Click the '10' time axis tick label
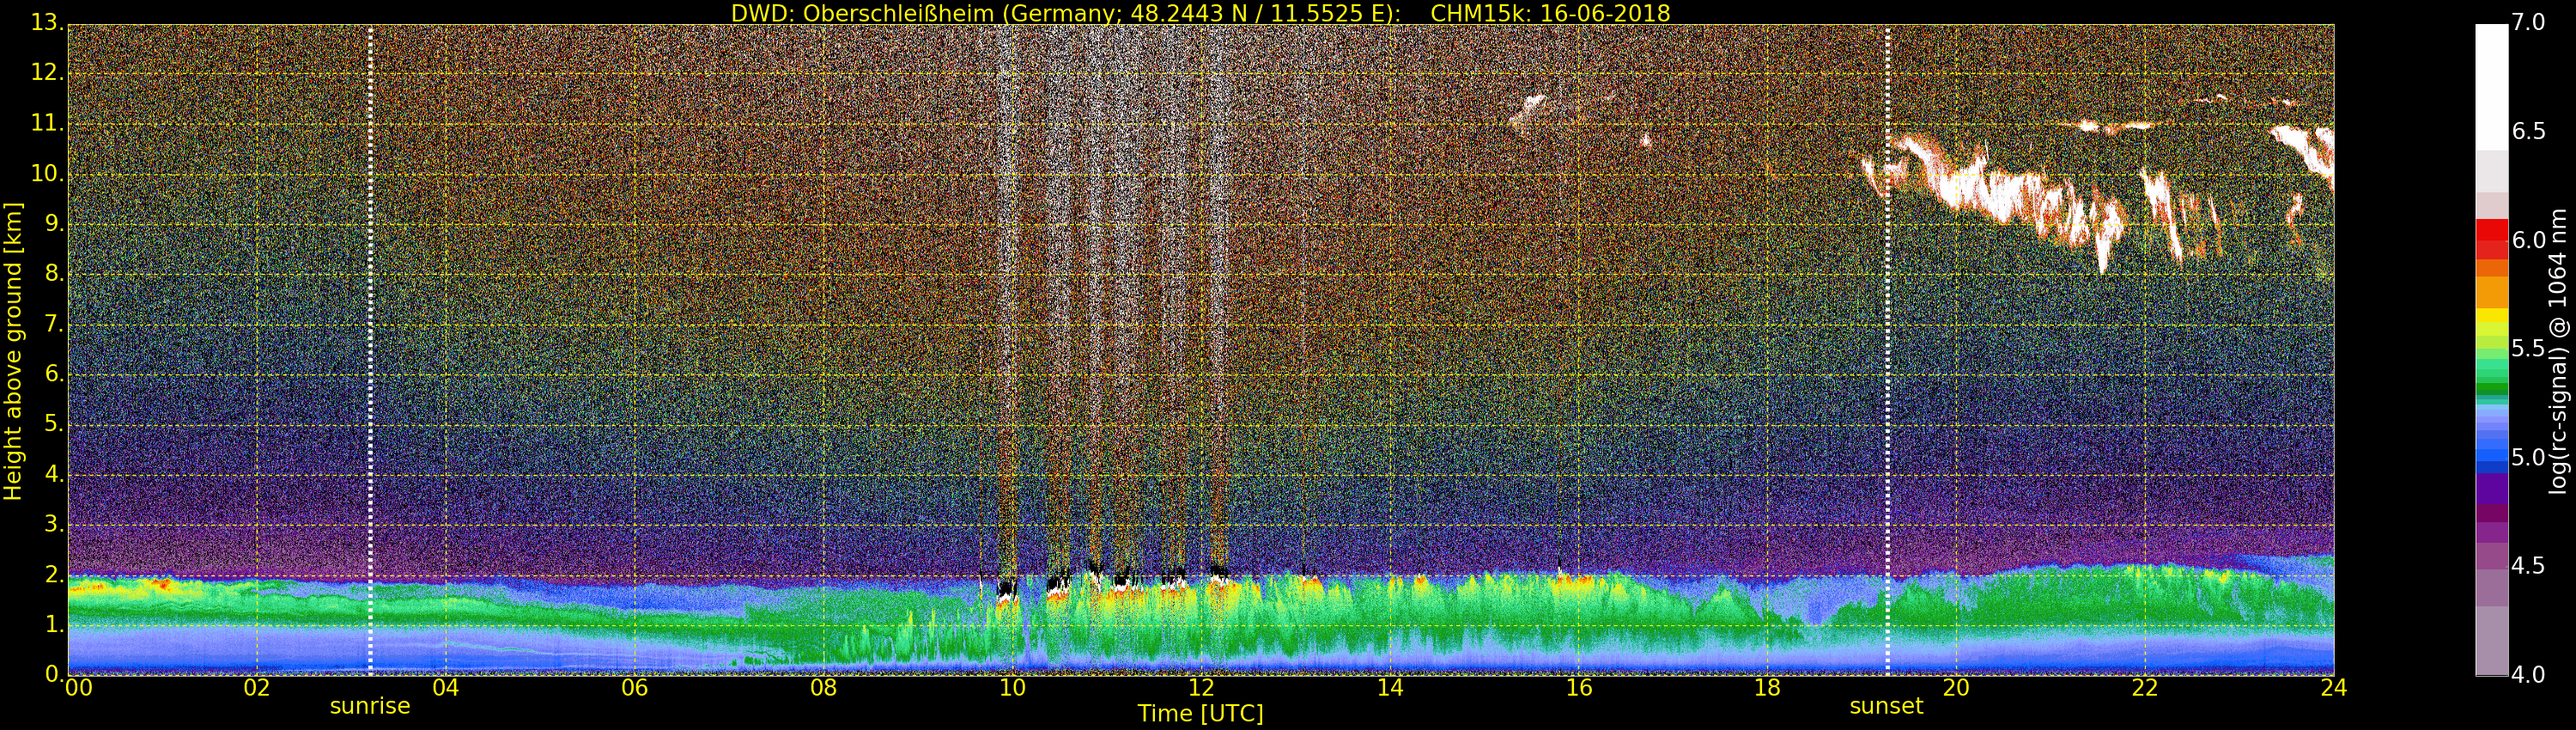The height and width of the screenshot is (730, 2576). click(1012, 688)
